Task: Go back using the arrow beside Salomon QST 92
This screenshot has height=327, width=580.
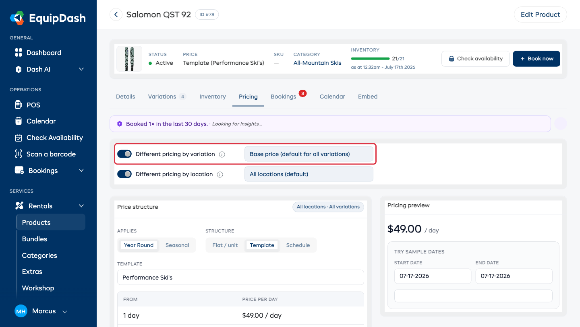Action: [x=116, y=15]
